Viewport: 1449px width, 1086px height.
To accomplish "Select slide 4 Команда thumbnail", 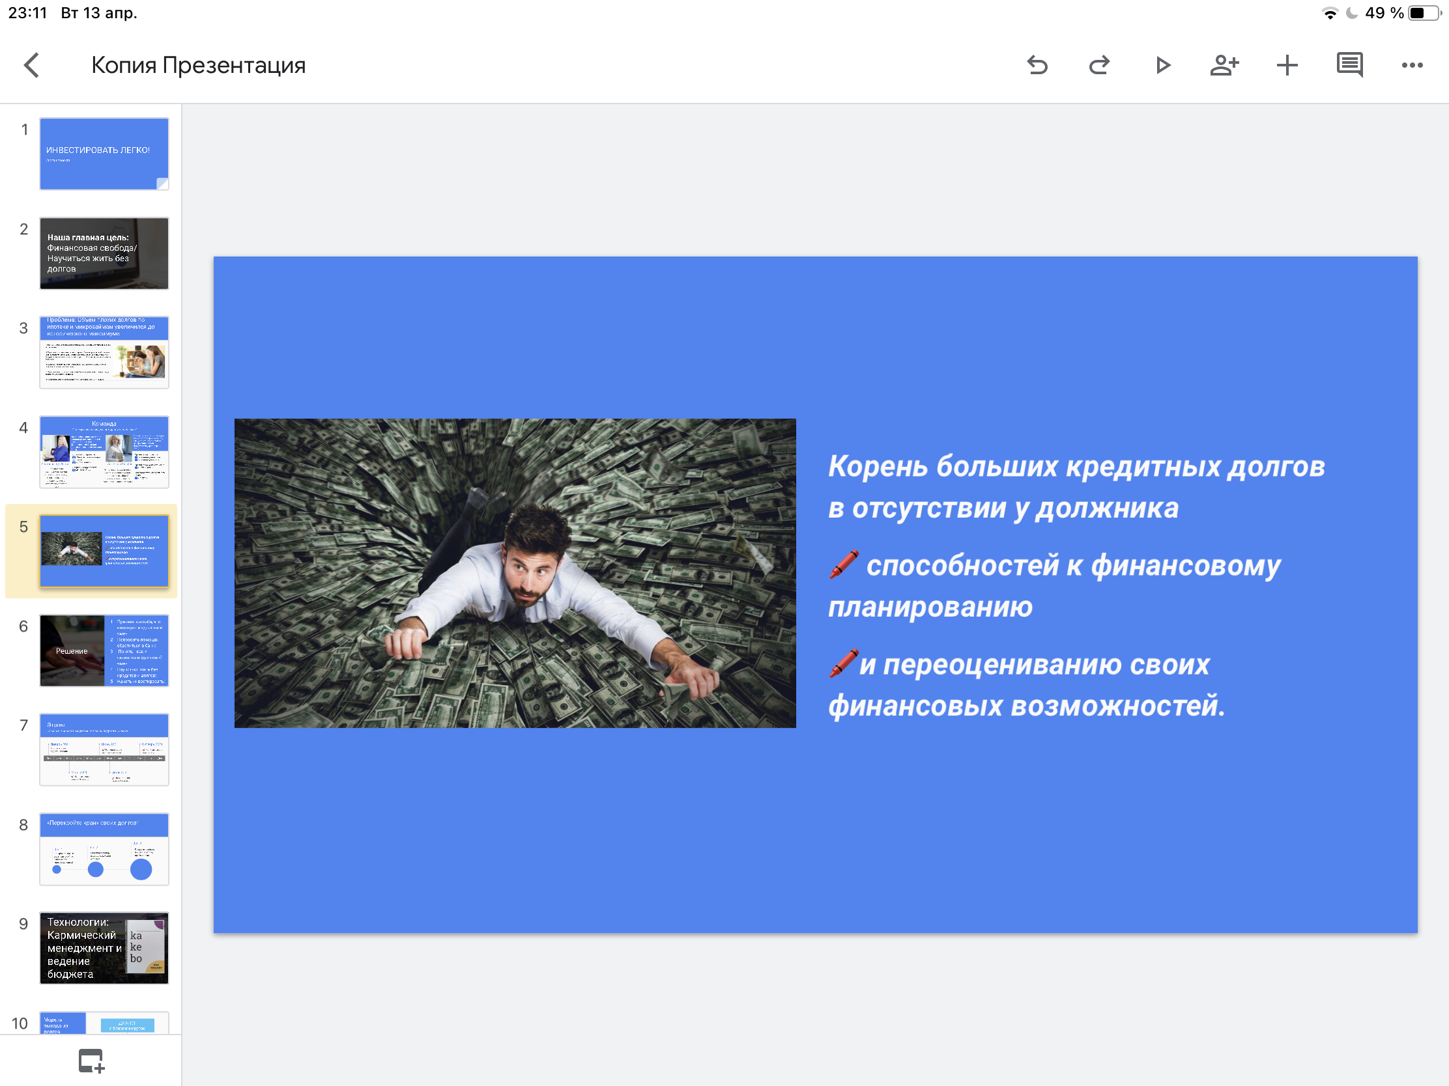I will point(104,452).
